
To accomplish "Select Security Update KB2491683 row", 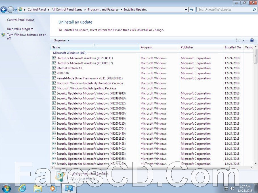I will [152, 98].
